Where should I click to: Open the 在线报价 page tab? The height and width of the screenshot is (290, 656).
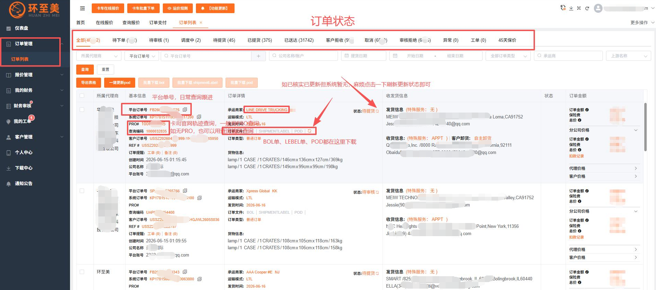coord(104,22)
